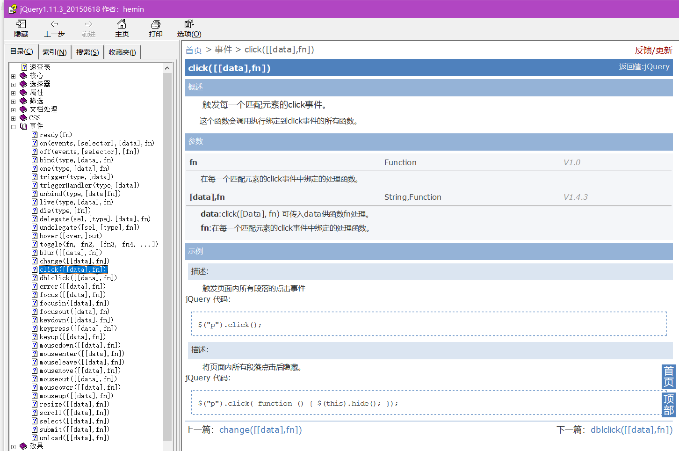The image size is (679, 451).
Task: Expand the 筛选 tree node
Action: (x=13, y=102)
